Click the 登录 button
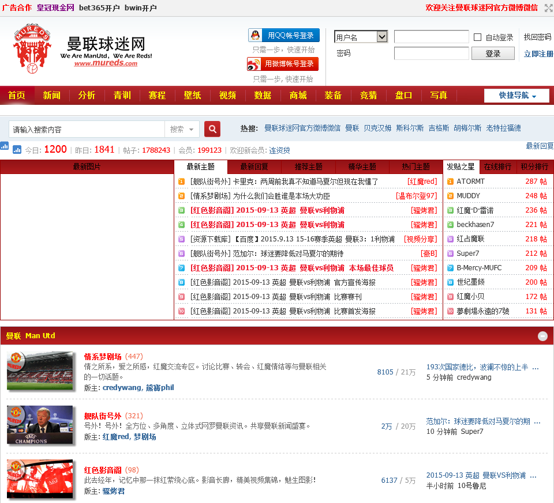Screen dimensions: 554x503 (493, 54)
